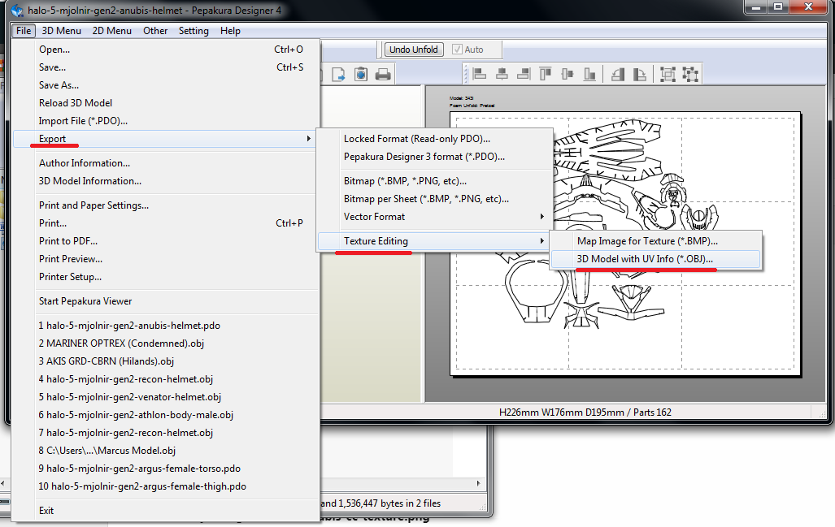Click the group parts icon
The height and width of the screenshot is (527, 835).
[x=668, y=75]
